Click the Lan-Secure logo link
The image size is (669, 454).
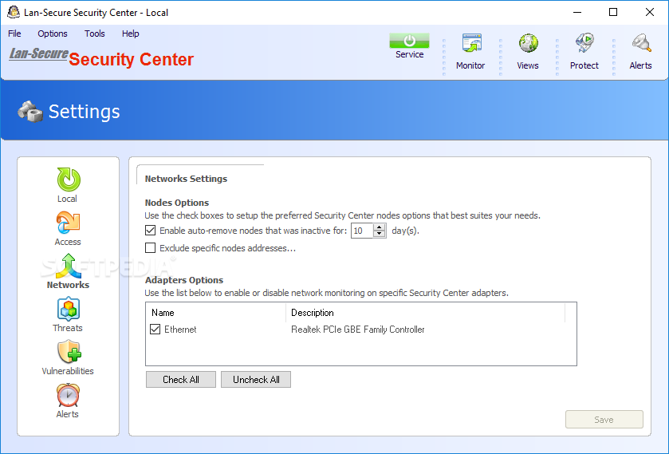click(39, 53)
